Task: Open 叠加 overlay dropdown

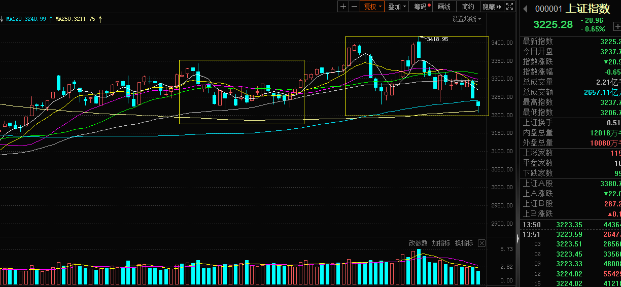Action: click(x=397, y=7)
